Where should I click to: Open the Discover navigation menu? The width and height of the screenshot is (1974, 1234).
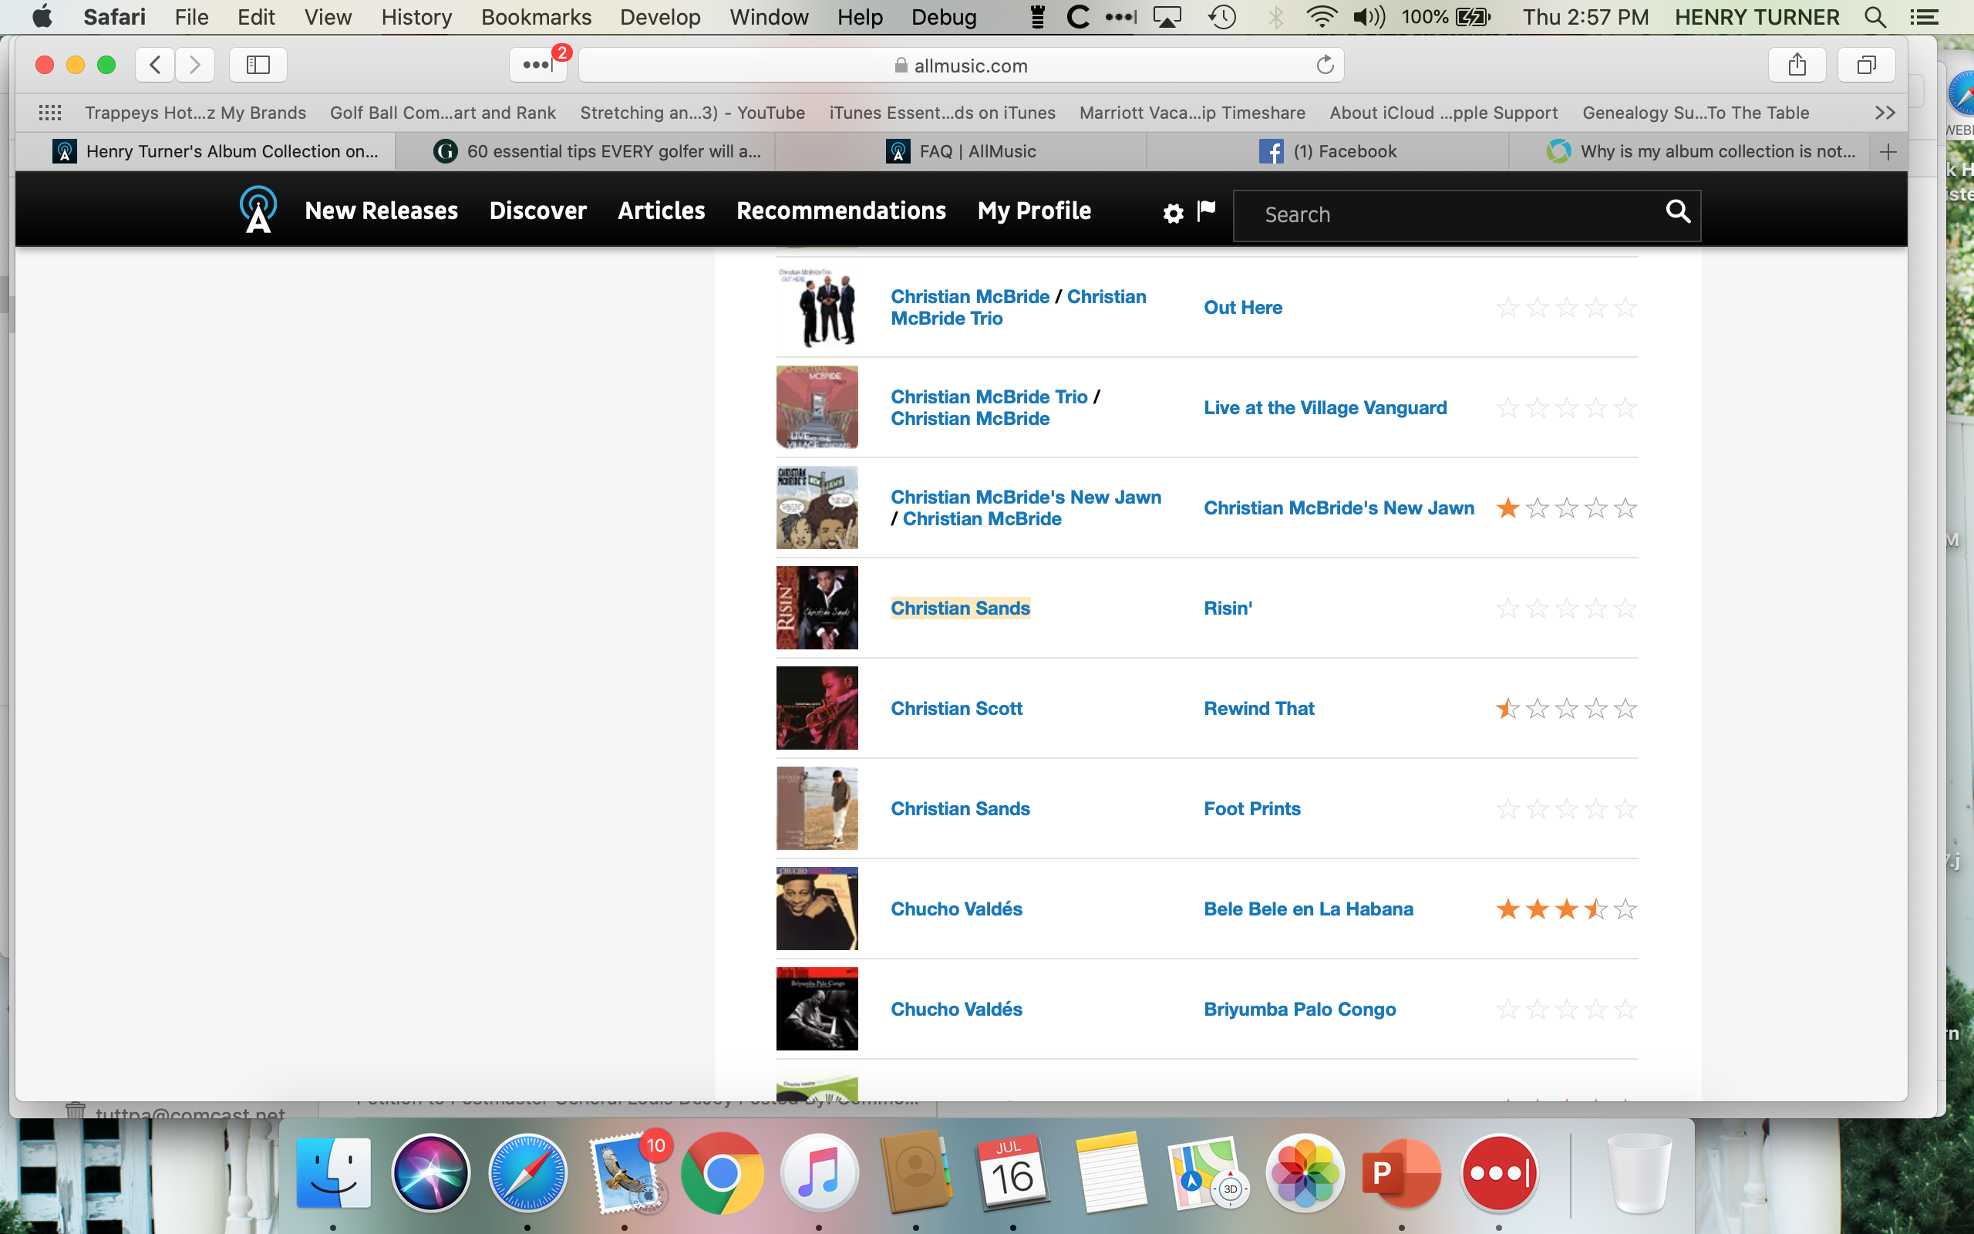[537, 211]
